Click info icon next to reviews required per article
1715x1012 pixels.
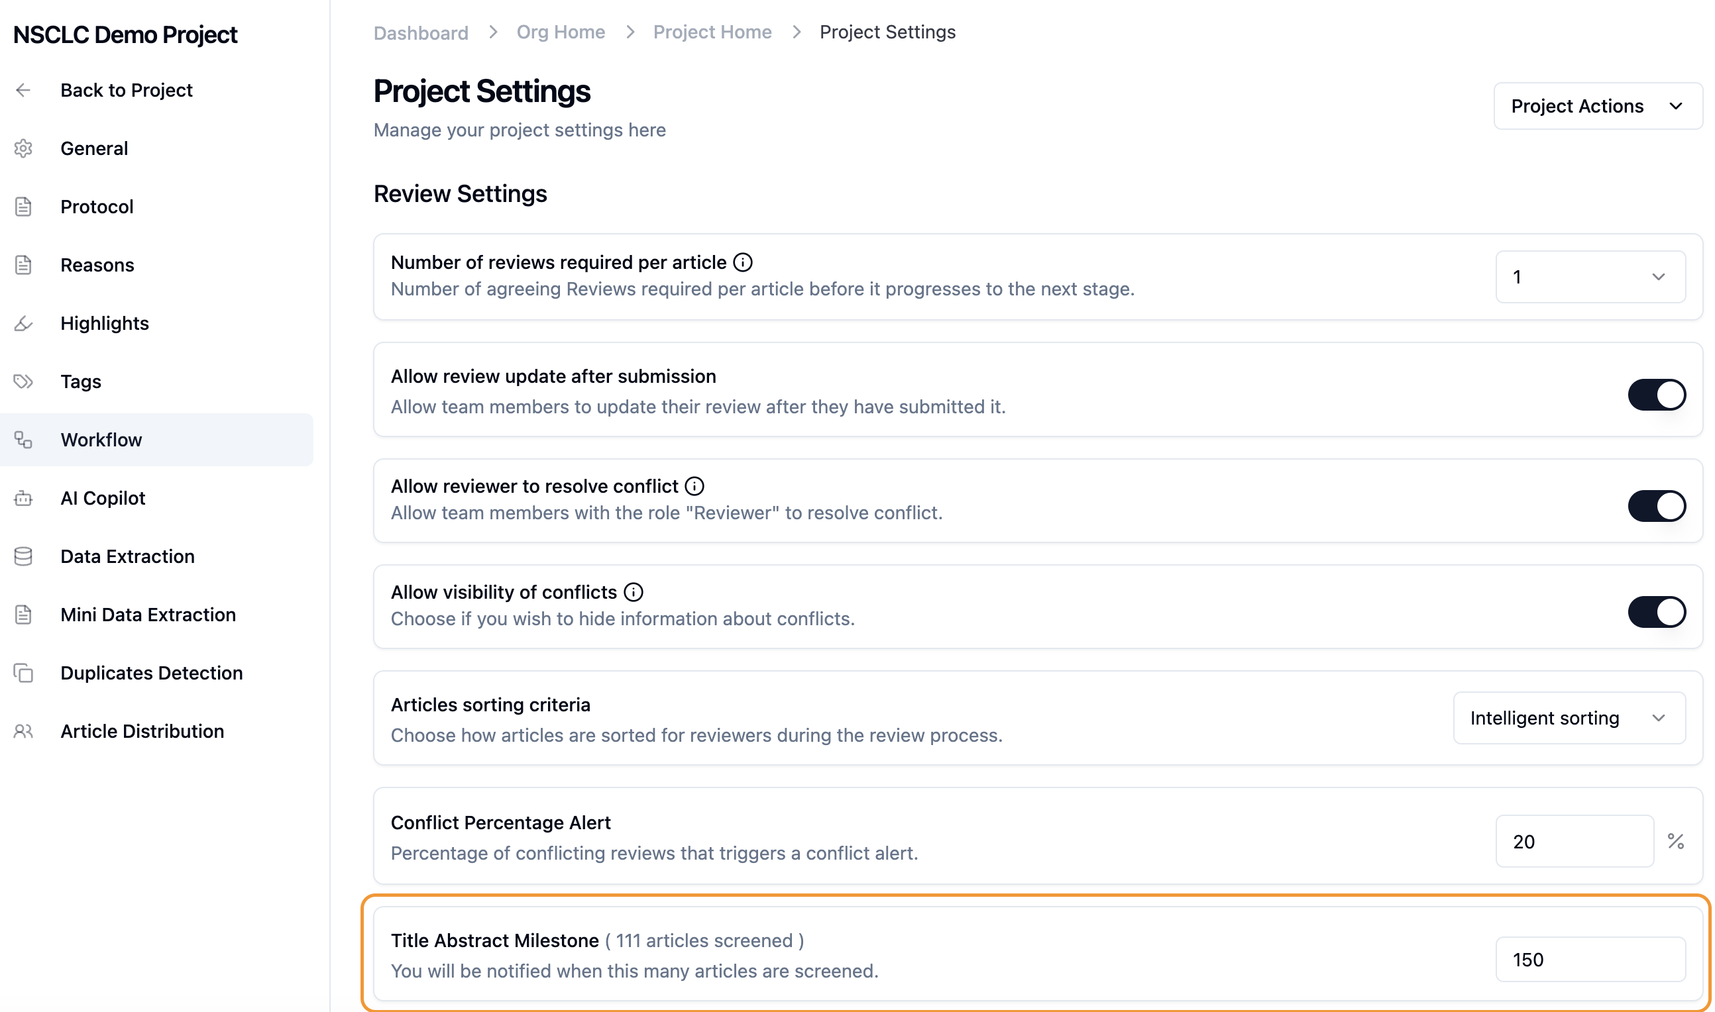(742, 262)
